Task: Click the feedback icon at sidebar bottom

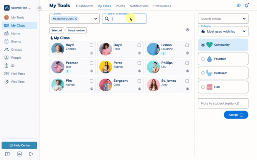Action: tap(7, 154)
